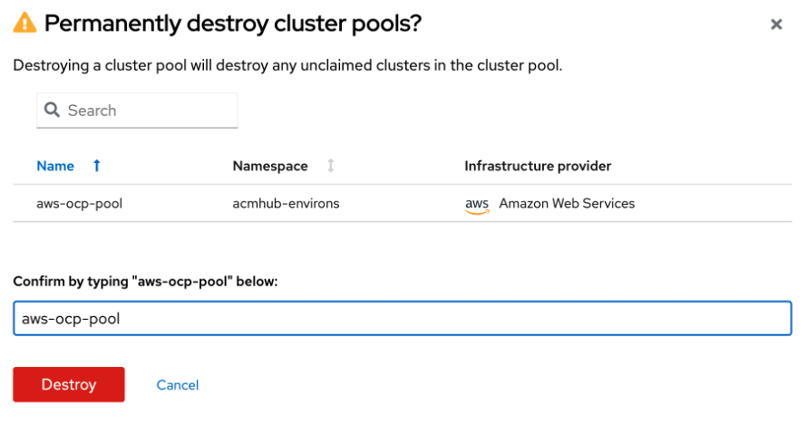807x424 pixels.
Task: Click the ascending sort arrow beside Name
Action: 97,166
